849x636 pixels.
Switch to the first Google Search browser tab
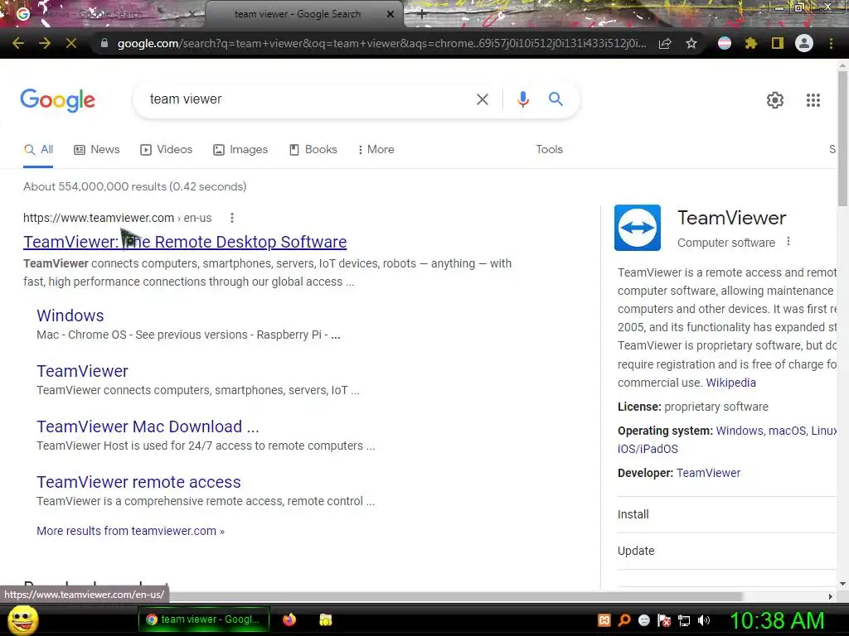pos(103,15)
